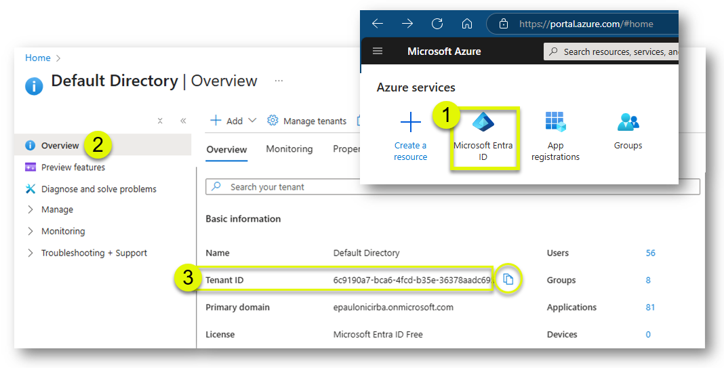Open the more options ellipsis beside Overview title

click(279, 81)
